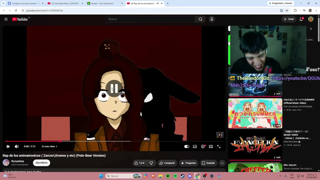Screen dimensions: 320x180
Task: Mute the video with the speaker icon
Action: pyautogui.click(x=16, y=146)
